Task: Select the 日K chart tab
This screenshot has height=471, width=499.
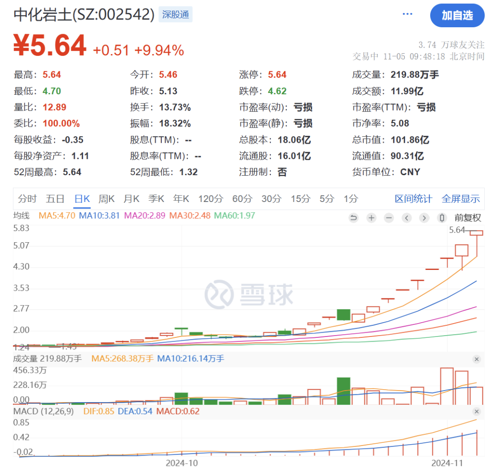Action: tap(82, 199)
